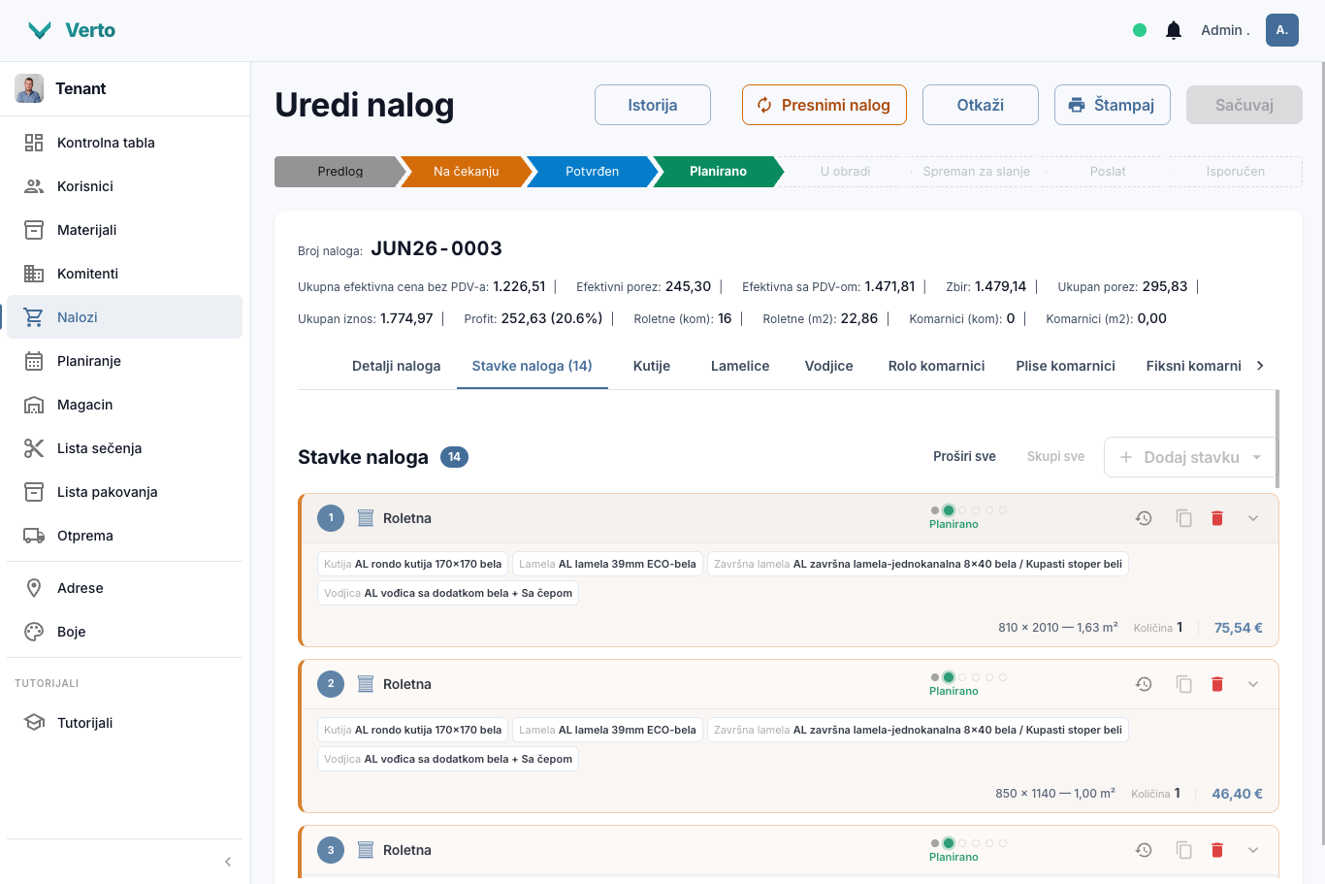Open the Lista sečenja scissors icon
1325x884 pixels.
[34, 448]
